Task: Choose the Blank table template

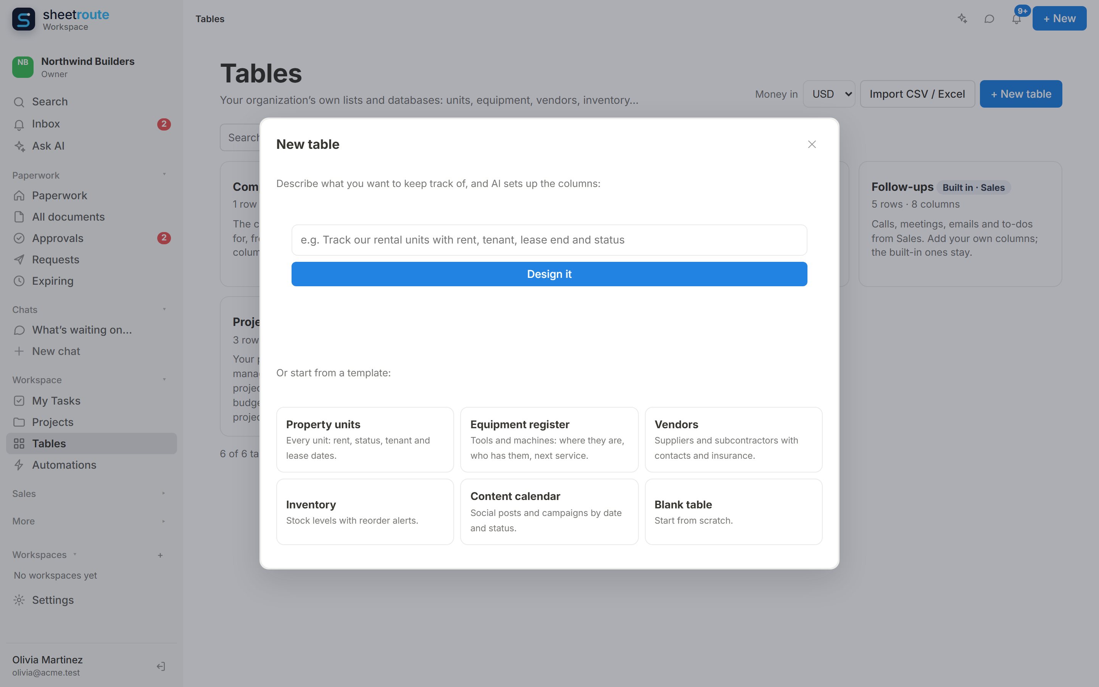Action: click(733, 511)
